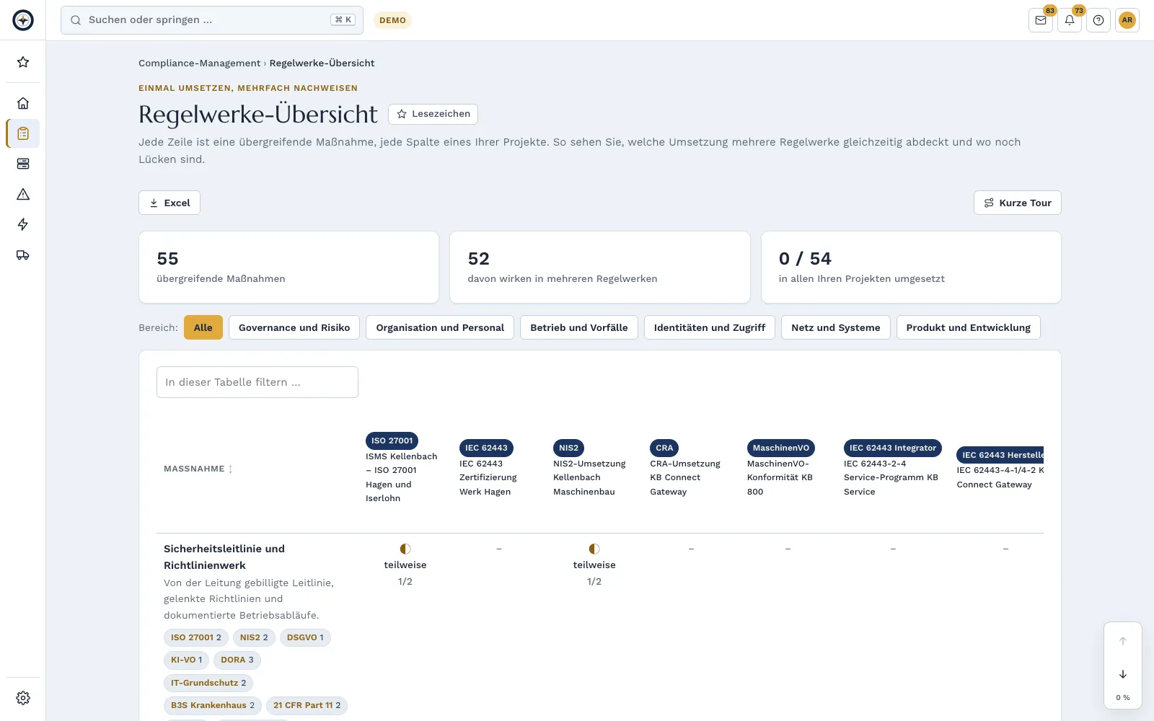The width and height of the screenshot is (1154, 721).
Task: Click the KI-VO 1 tag
Action: coord(187,660)
